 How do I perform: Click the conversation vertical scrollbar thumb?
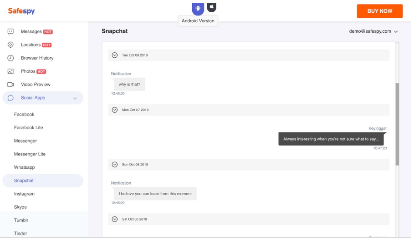[397, 124]
